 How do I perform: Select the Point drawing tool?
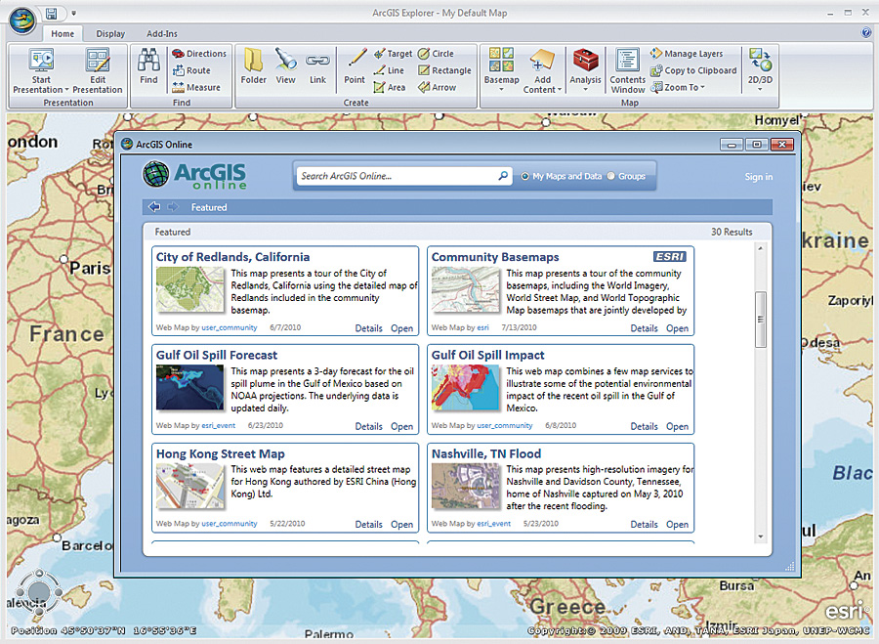355,66
